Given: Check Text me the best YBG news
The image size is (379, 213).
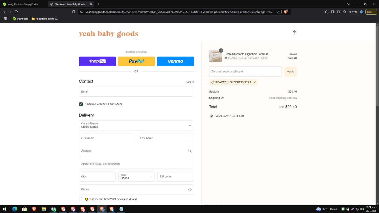Looking at the screenshot, I should (x=81, y=199).
